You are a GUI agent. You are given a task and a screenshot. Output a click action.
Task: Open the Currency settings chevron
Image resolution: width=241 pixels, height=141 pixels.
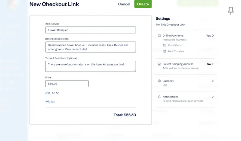coord(213,81)
